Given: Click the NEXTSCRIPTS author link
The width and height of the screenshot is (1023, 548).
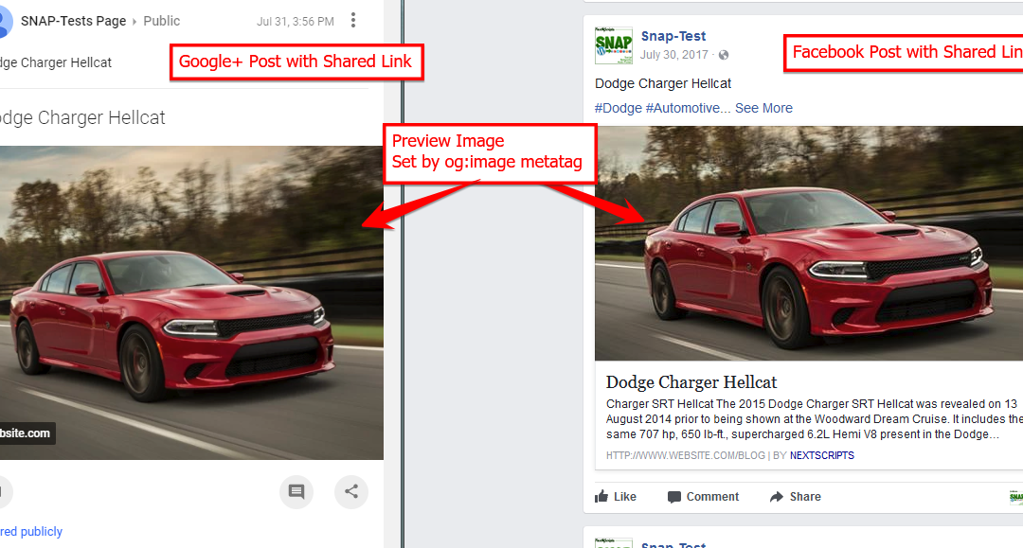Looking at the screenshot, I should [x=822, y=455].
